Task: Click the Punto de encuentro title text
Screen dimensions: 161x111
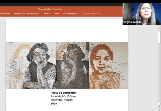Action: (63, 93)
